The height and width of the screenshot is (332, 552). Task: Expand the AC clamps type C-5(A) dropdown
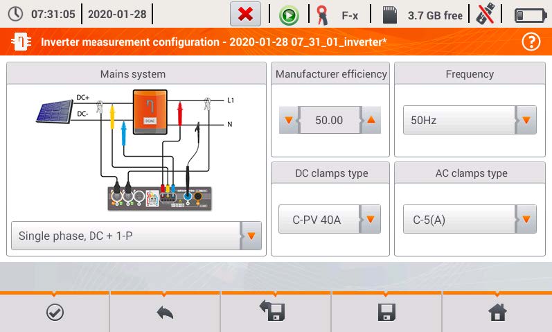coord(526,220)
